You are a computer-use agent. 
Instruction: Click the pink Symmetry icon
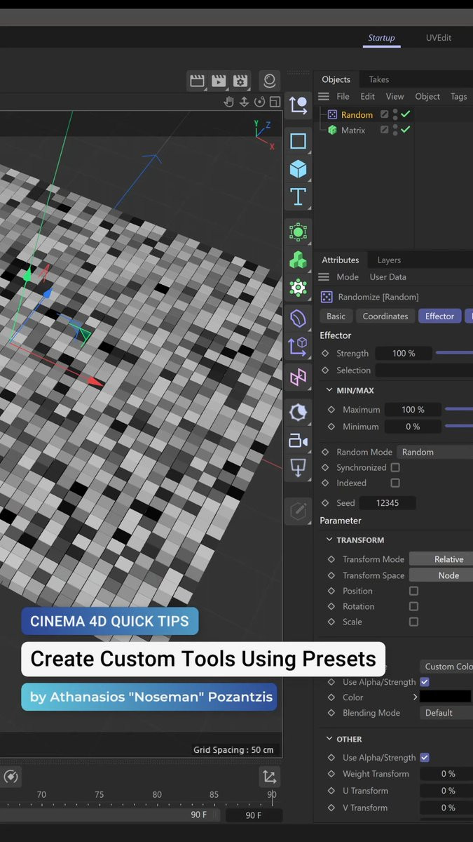pyautogui.click(x=298, y=377)
